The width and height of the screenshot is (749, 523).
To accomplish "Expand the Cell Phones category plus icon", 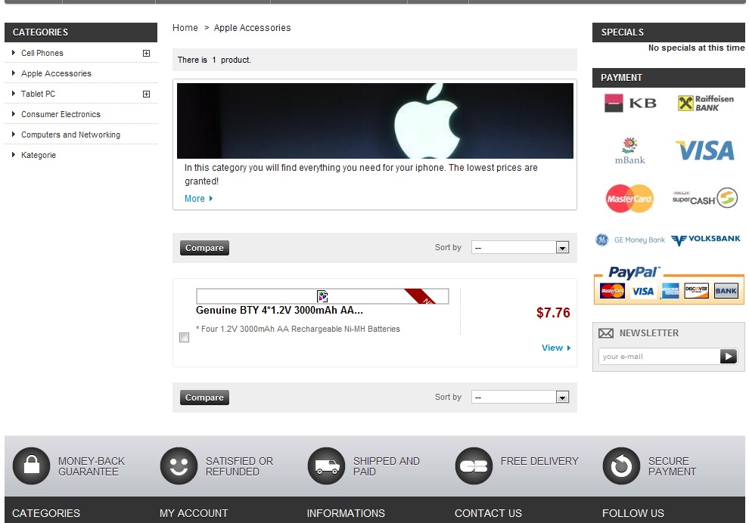I will point(146,54).
